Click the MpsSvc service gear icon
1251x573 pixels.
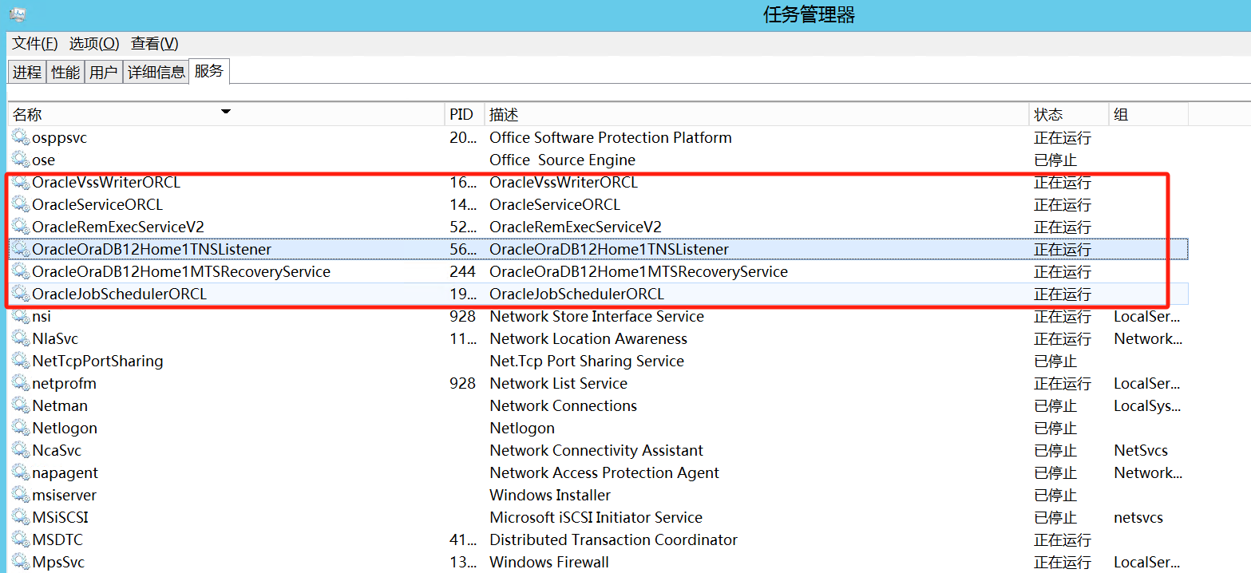coord(21,562)
